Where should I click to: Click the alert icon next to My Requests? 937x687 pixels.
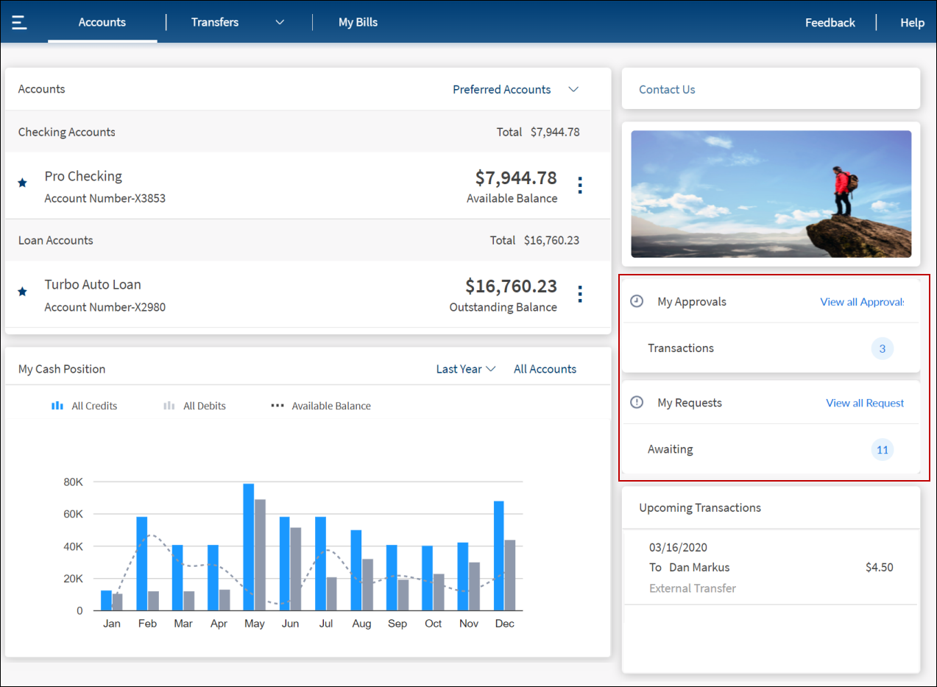[637, 402]
